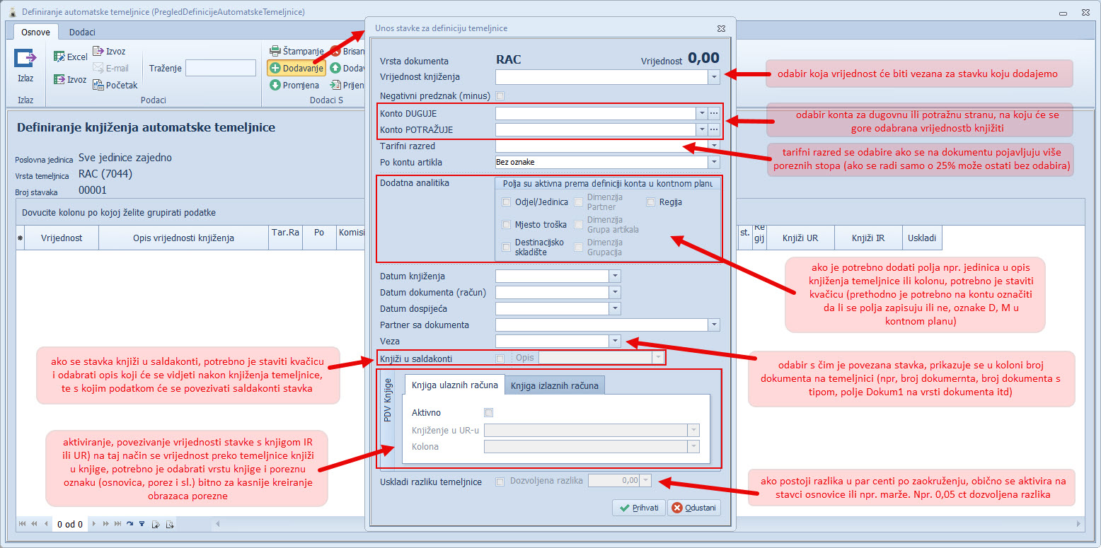Switch to the Dodaci ribbon tab
Screen dimensions: 1101x548
(82, 32)
